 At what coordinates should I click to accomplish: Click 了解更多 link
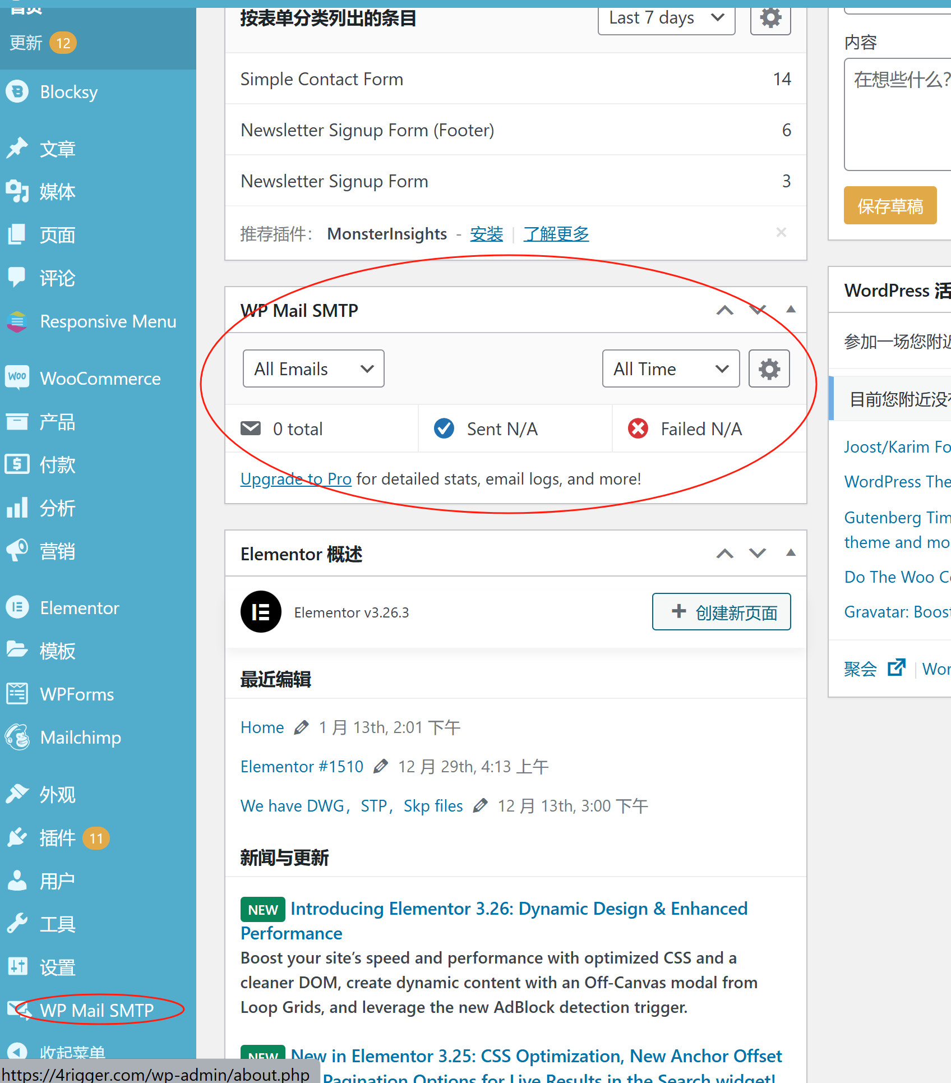(556, 233)
